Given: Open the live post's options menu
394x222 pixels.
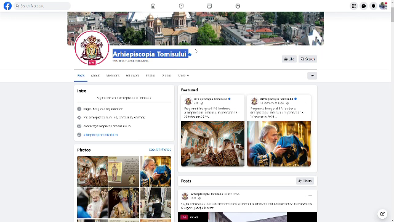Looking at the screenshot, I should point(310,196).
